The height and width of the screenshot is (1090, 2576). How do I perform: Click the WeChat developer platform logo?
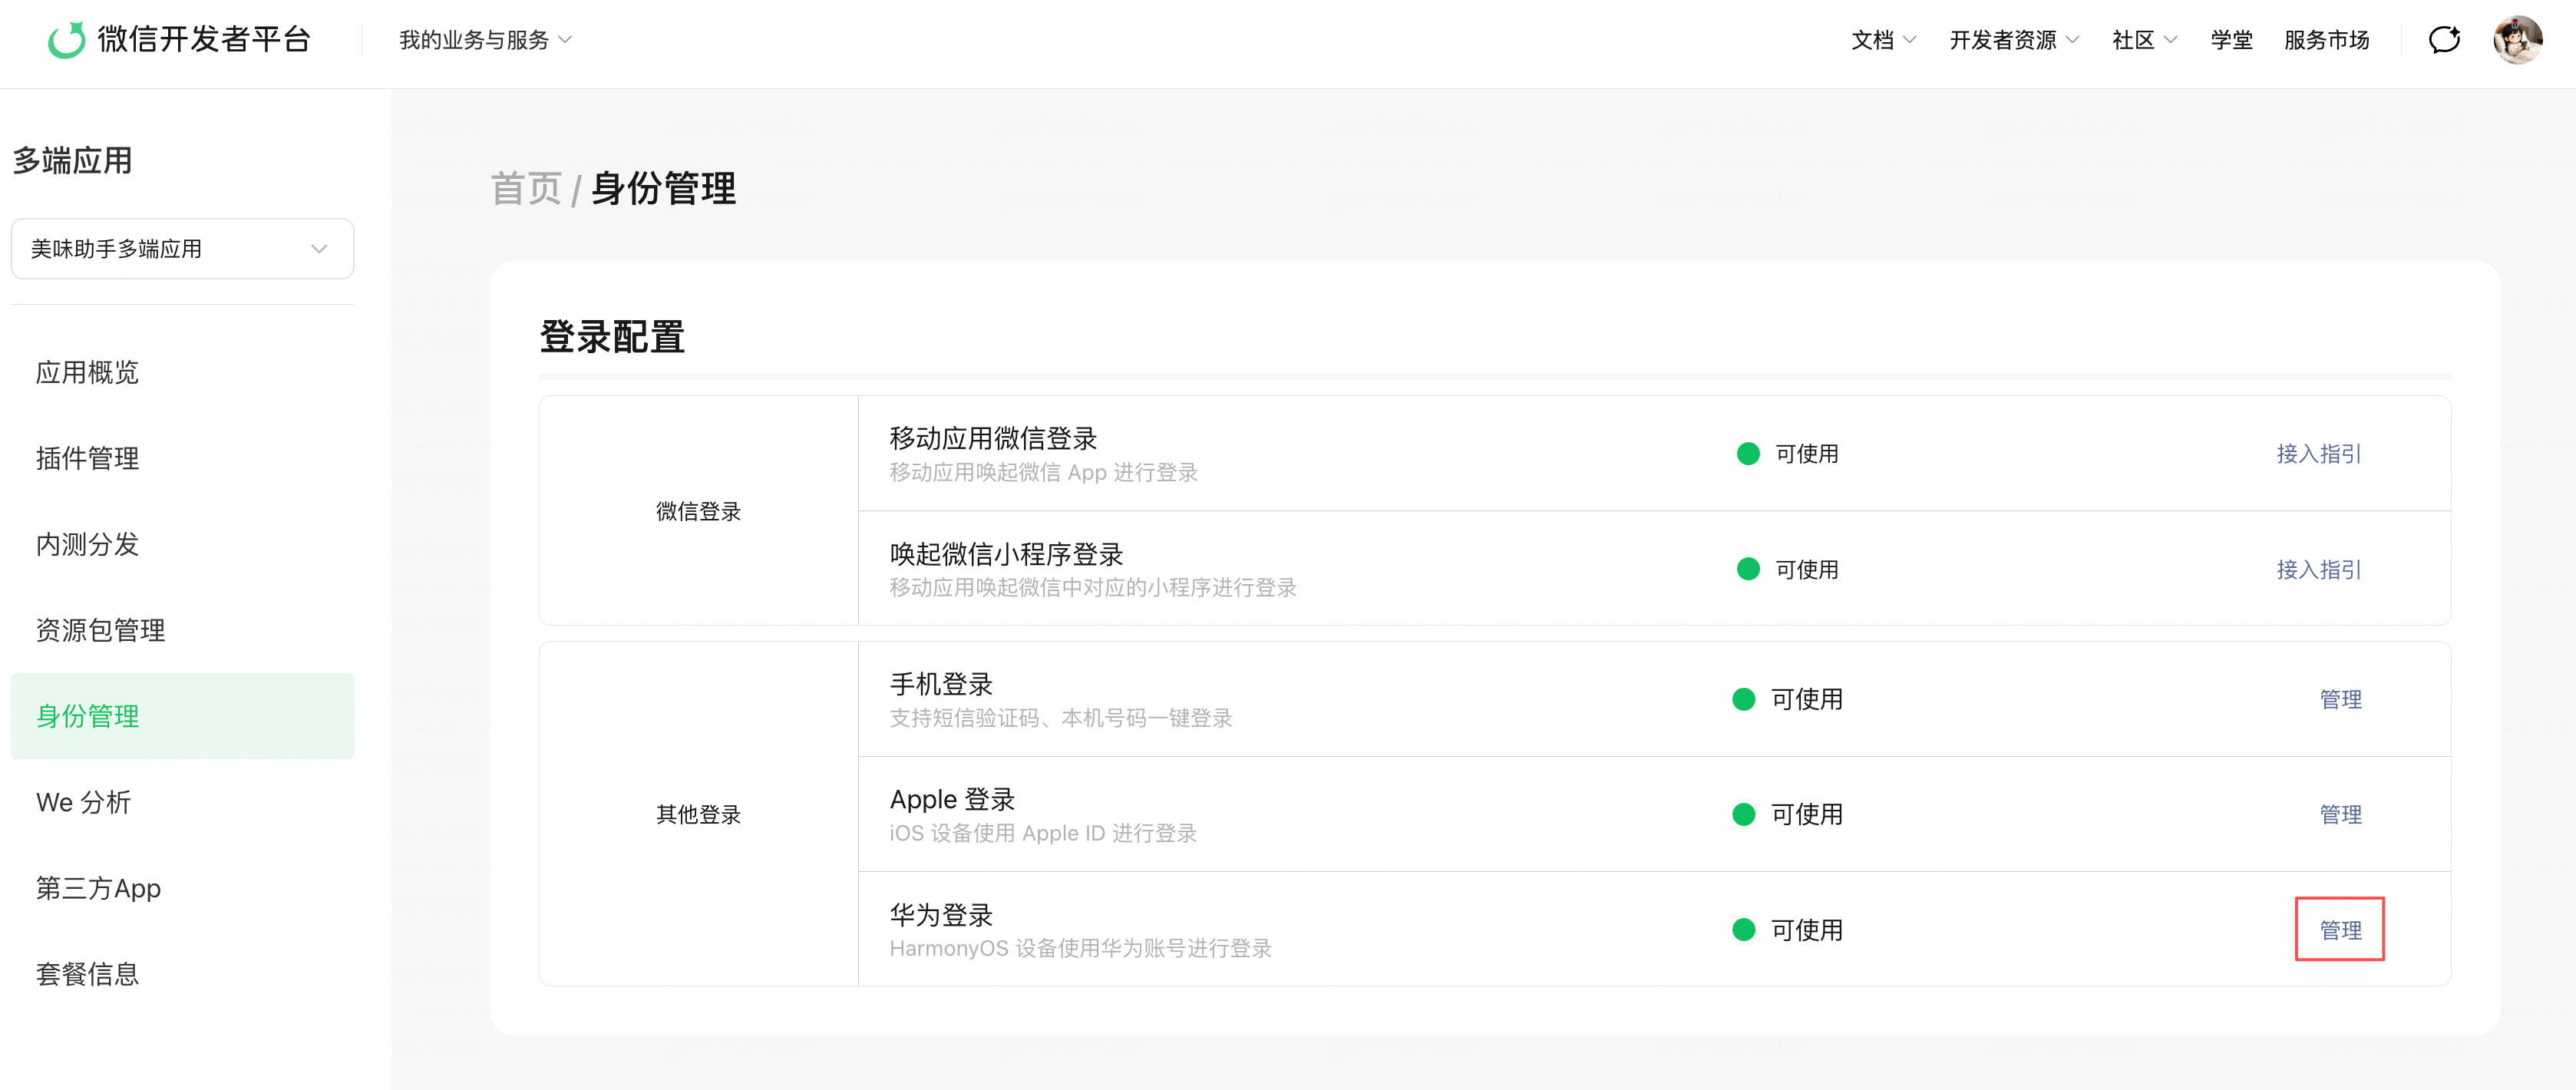coord(67,40)
